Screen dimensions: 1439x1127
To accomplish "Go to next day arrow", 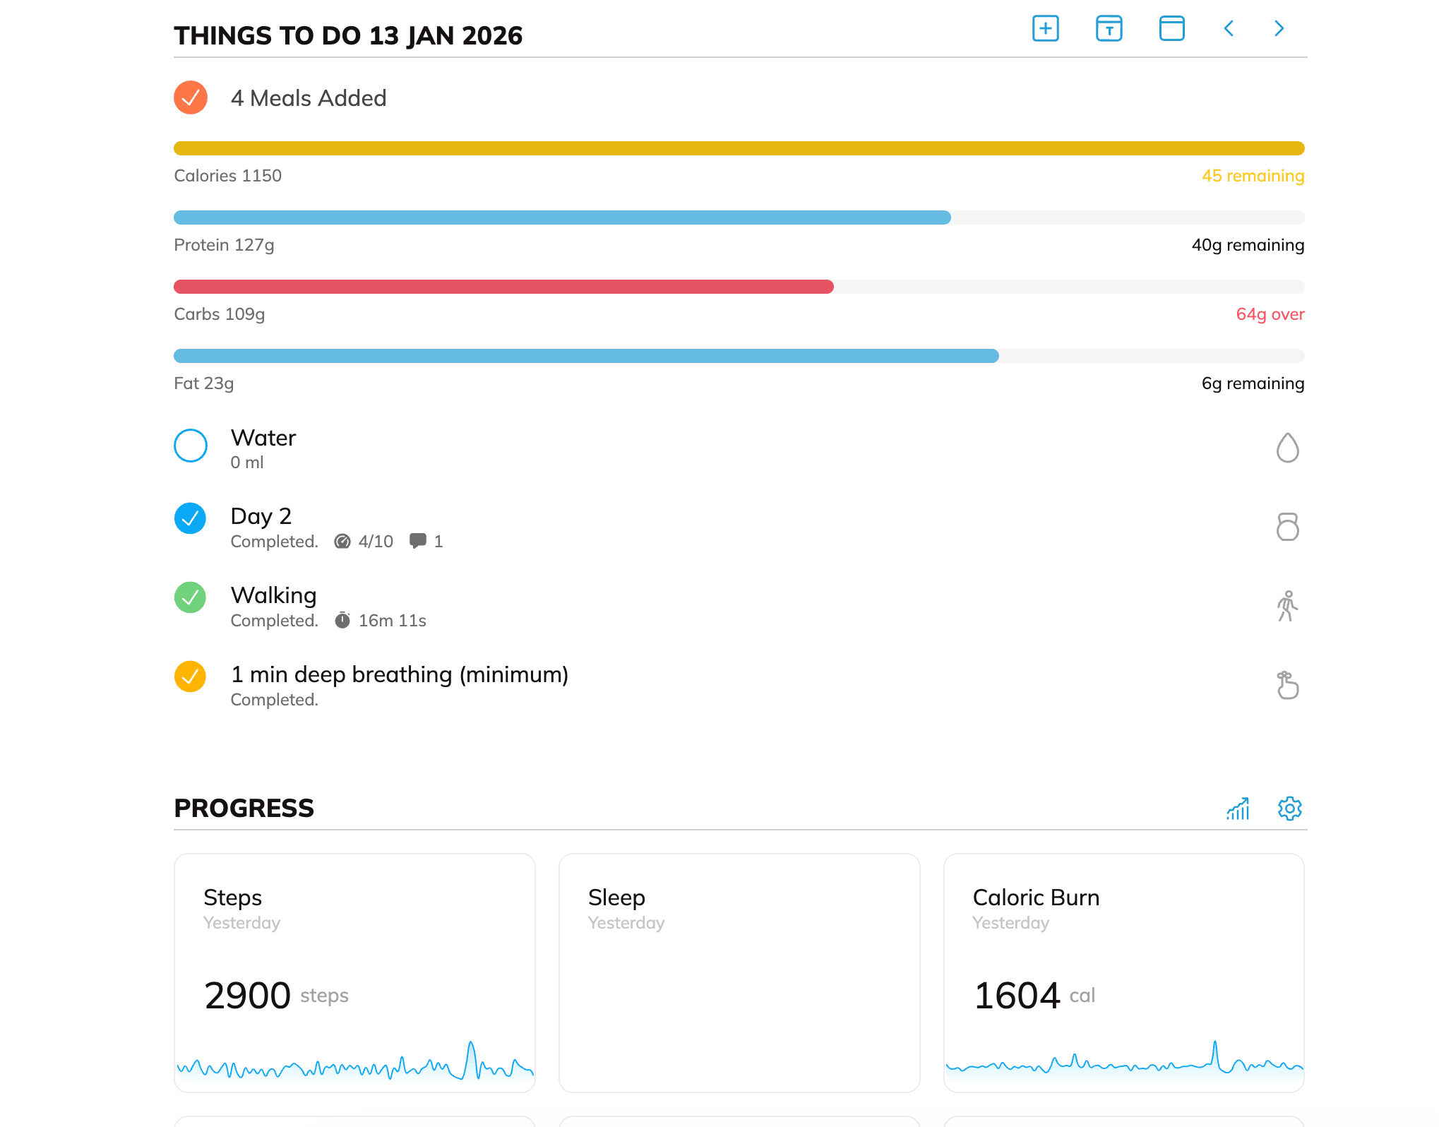I will tap(1279, 29).
